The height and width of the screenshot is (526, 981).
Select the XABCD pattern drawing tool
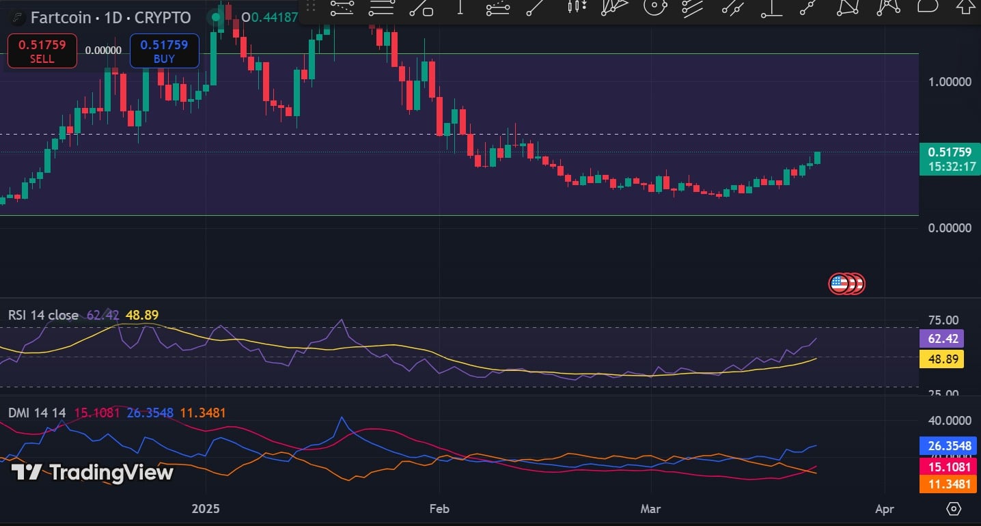click(x=888, y=7)
